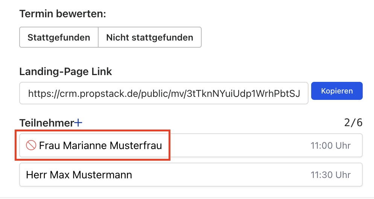
Task: Select the Max Mustermann row's empty middle area
Action: pos(221,175)
